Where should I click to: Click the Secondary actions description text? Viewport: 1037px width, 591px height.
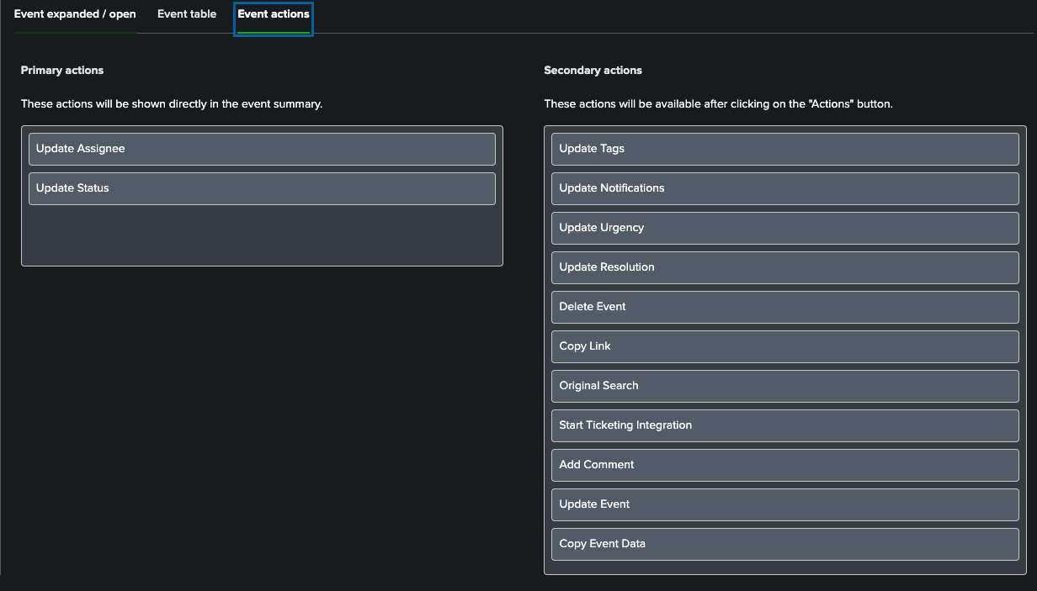718,104
